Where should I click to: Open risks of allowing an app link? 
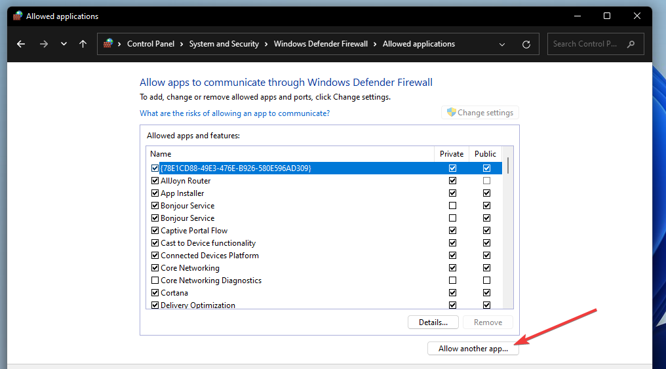[235, 113]
